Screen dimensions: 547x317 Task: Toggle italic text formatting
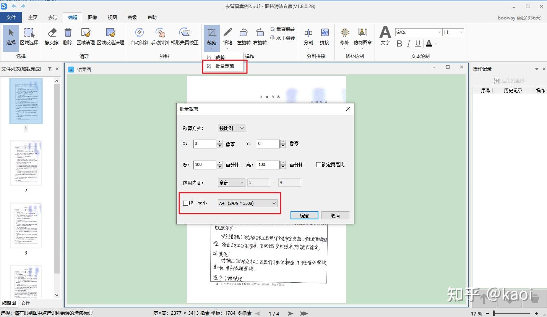tap(409, 43)
